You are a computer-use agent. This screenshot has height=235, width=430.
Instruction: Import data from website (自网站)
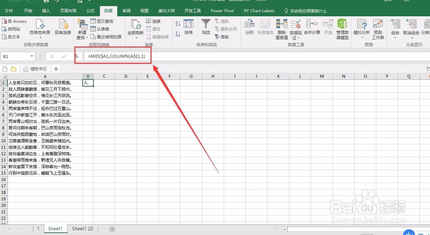11,29
